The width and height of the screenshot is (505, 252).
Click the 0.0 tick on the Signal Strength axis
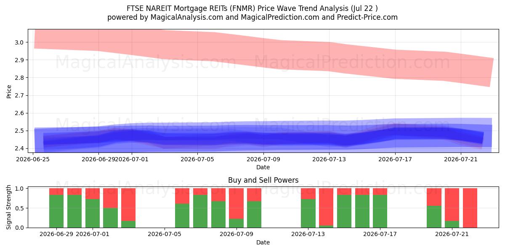tap(20, 228)
